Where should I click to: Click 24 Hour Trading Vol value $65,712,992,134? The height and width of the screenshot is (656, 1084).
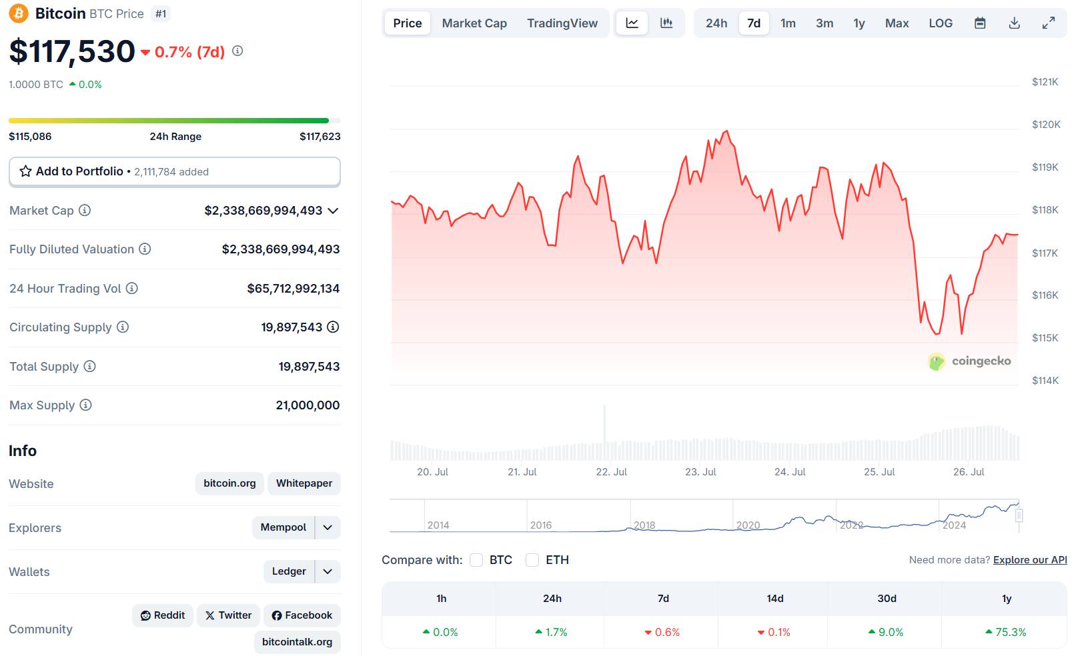[294, 289]
